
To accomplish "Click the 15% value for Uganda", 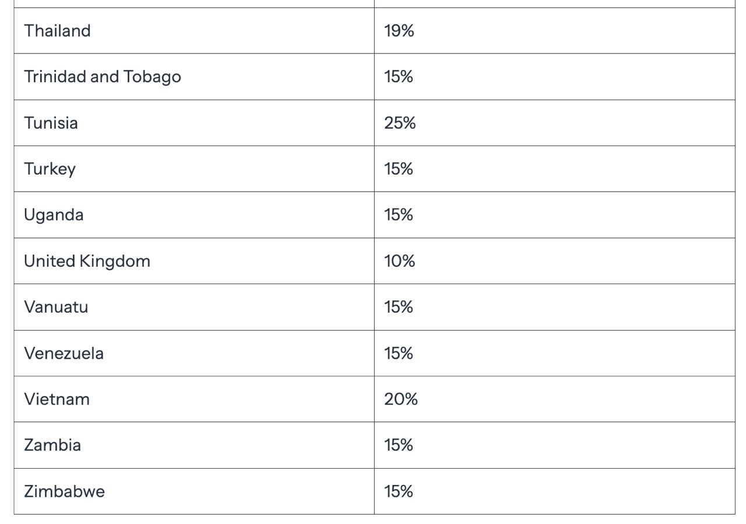I will (x=399, y=215).
